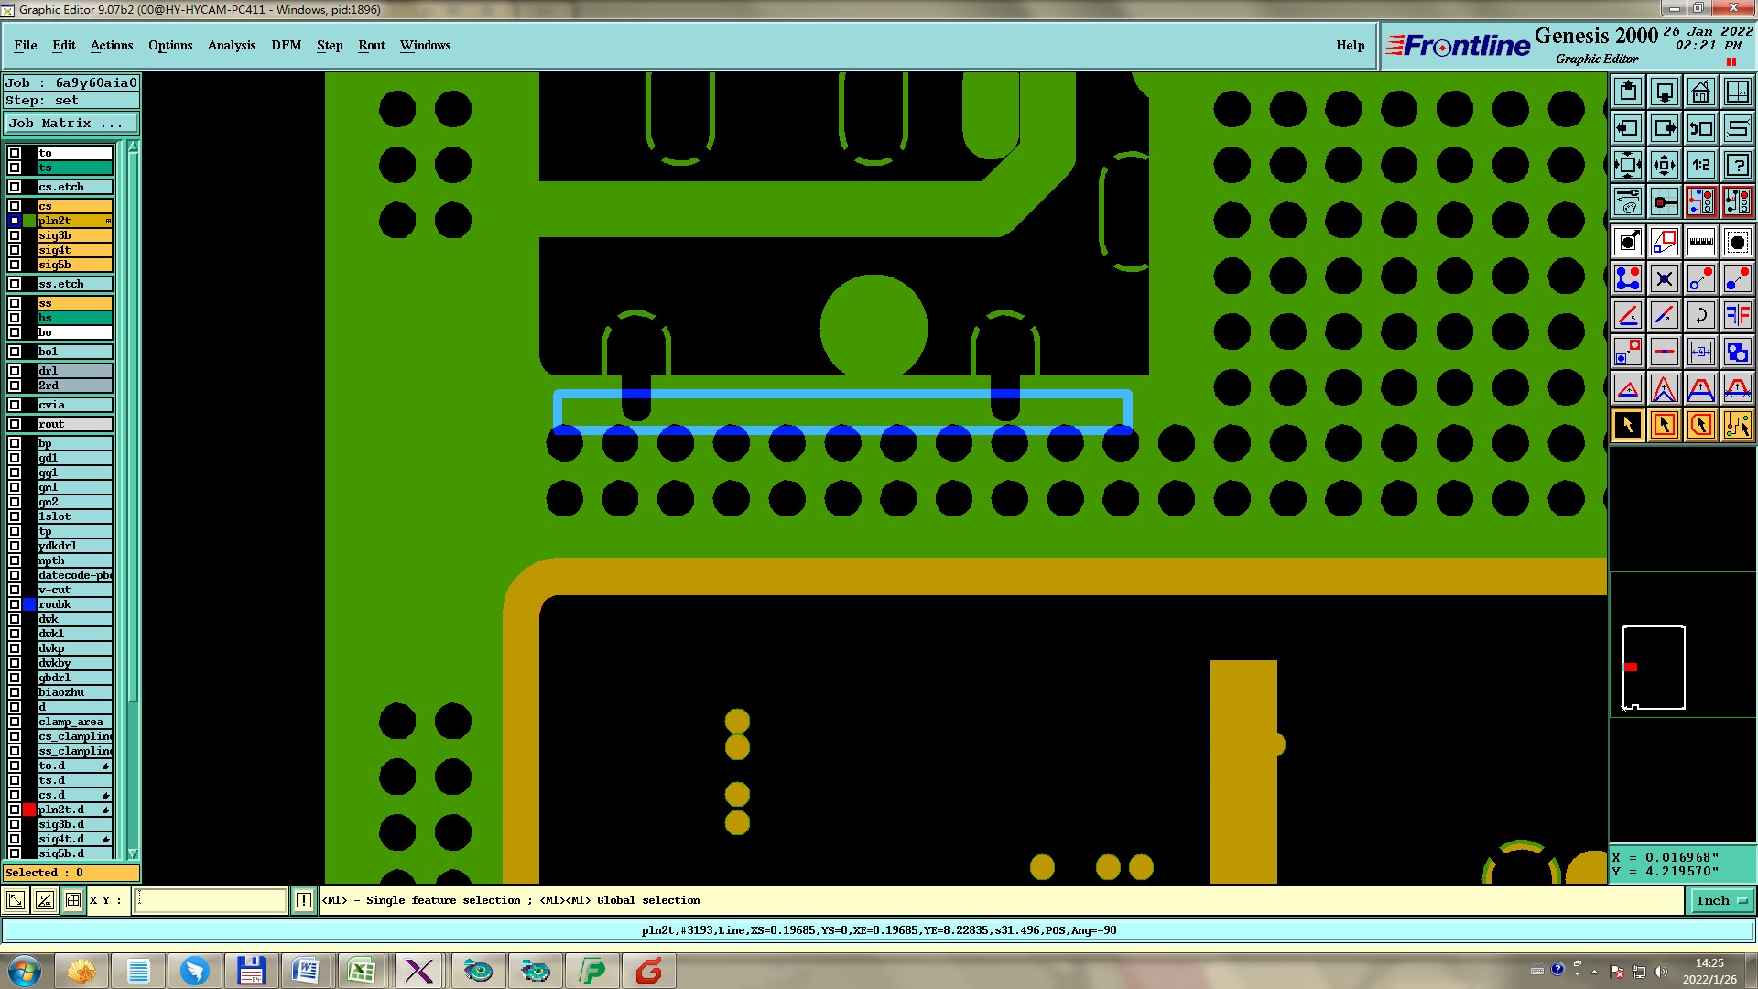Click the X Y coordinate input field
Screen dimensions: 1758x989
pyautogui.click(x=211, y=900)
